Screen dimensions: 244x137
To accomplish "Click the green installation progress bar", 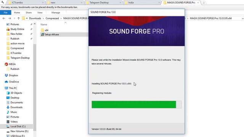I will pyautogui.click(x=134, y=104).
